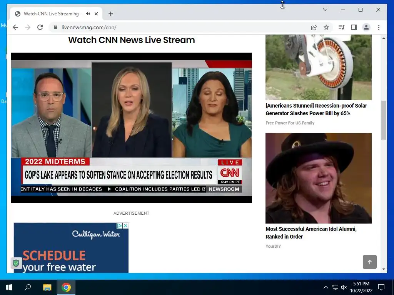Open the Culligan Water advertisement banner
This screenshot has width=394, height=295.
(71, 248)
